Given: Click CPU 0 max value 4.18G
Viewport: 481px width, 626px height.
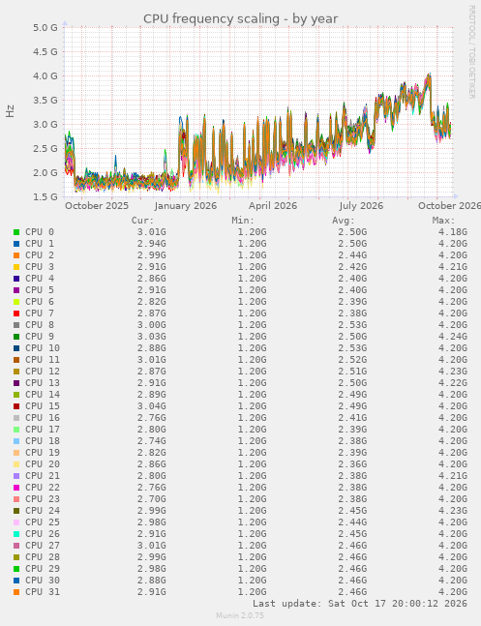Looking at the screenshot, I should coord(453,232).
